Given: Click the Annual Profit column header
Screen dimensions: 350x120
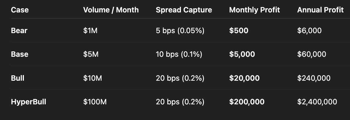Looking at the screenshot, I should (320, 10).
